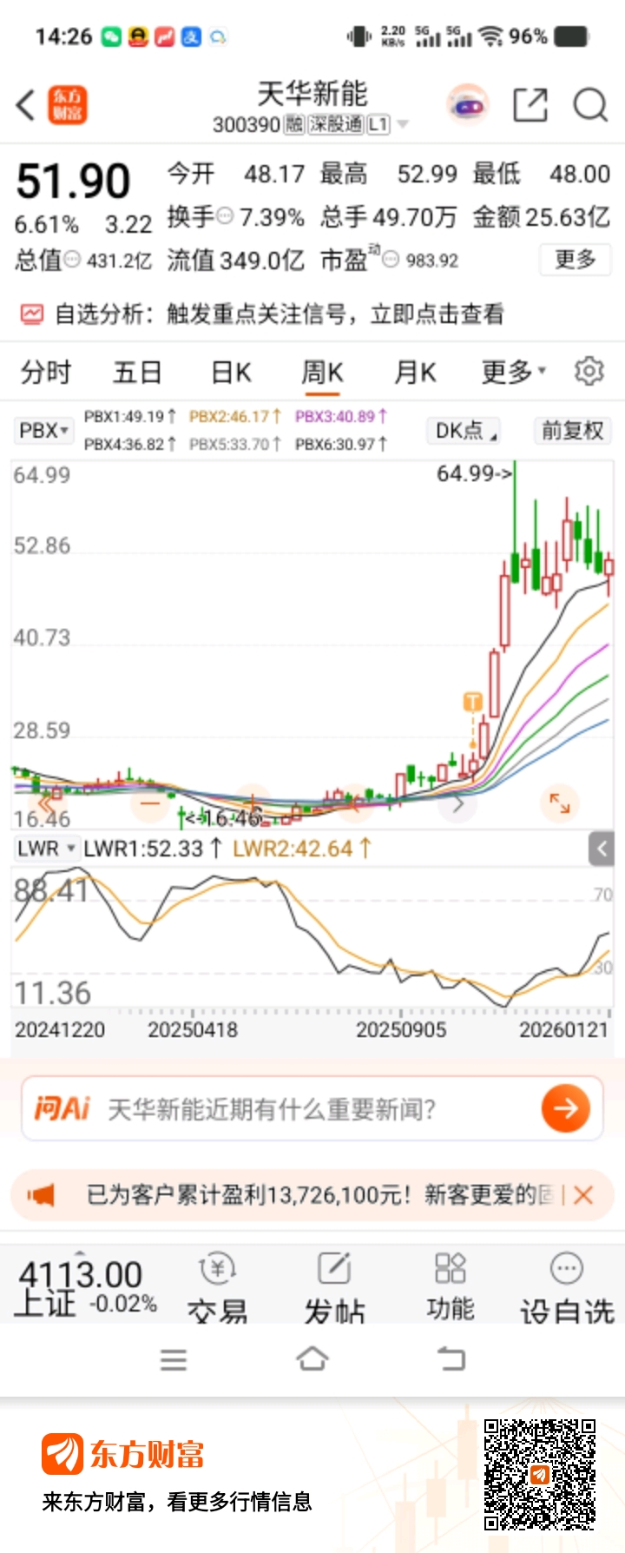Image resolution: width=625 pixels, height=1553 pixels.
Task: Tap the 64.99 high price label
Action: 474,473
